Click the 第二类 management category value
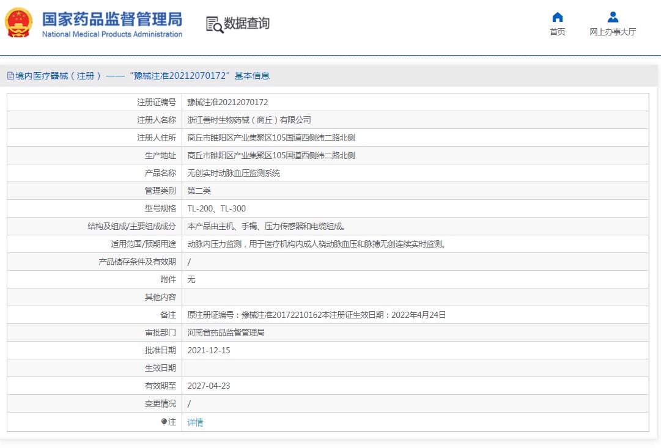The width and height of the screenshot is (661, 448). point(199,191)
